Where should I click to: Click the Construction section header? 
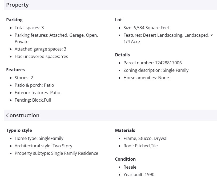[x=23, y=115]
